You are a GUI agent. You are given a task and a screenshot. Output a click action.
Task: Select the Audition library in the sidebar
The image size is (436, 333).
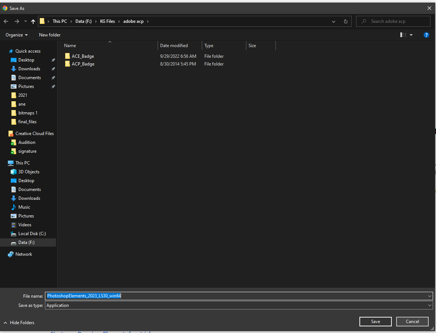point(26,142)
